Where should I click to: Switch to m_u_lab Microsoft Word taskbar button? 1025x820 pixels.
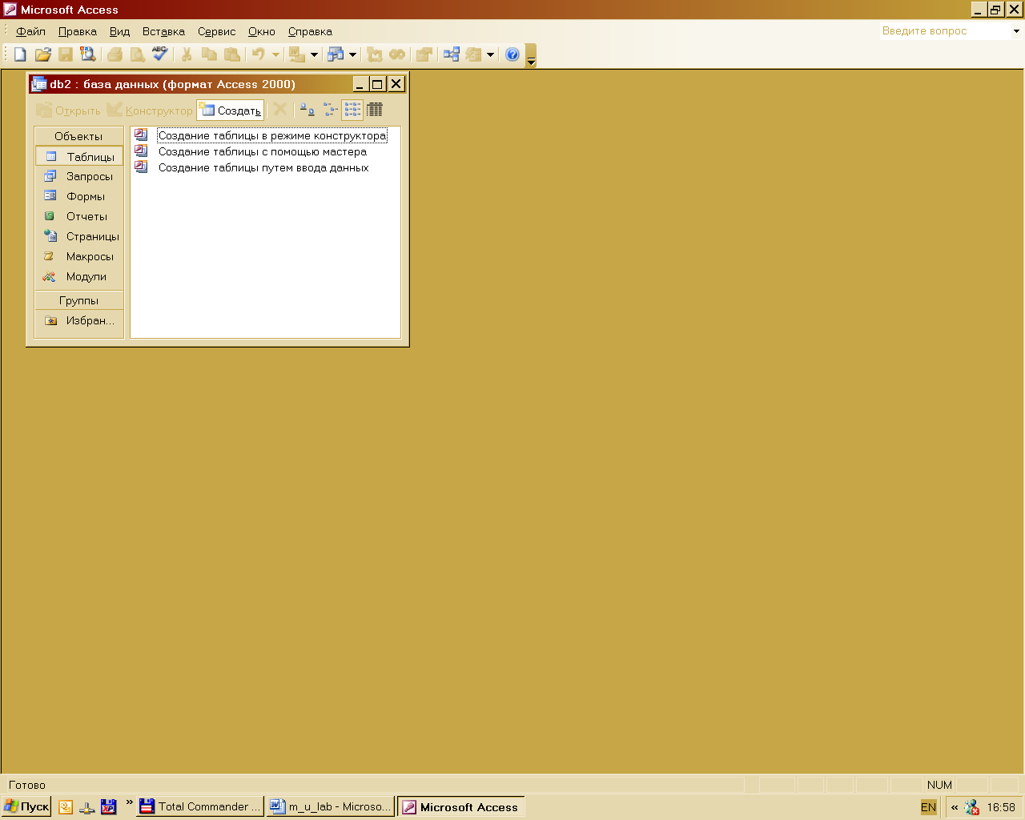(331, 806)
